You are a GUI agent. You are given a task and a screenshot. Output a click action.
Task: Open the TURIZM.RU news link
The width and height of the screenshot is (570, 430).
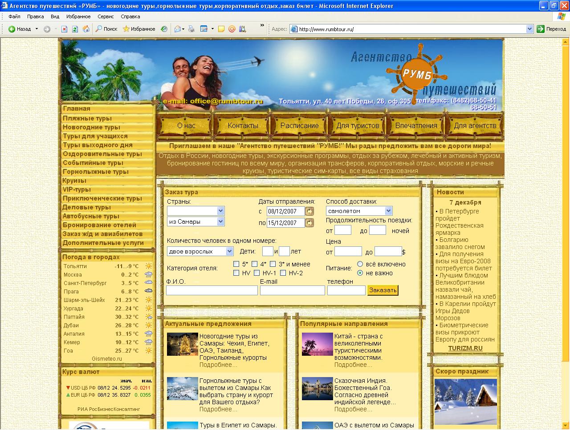click(465, 348)
